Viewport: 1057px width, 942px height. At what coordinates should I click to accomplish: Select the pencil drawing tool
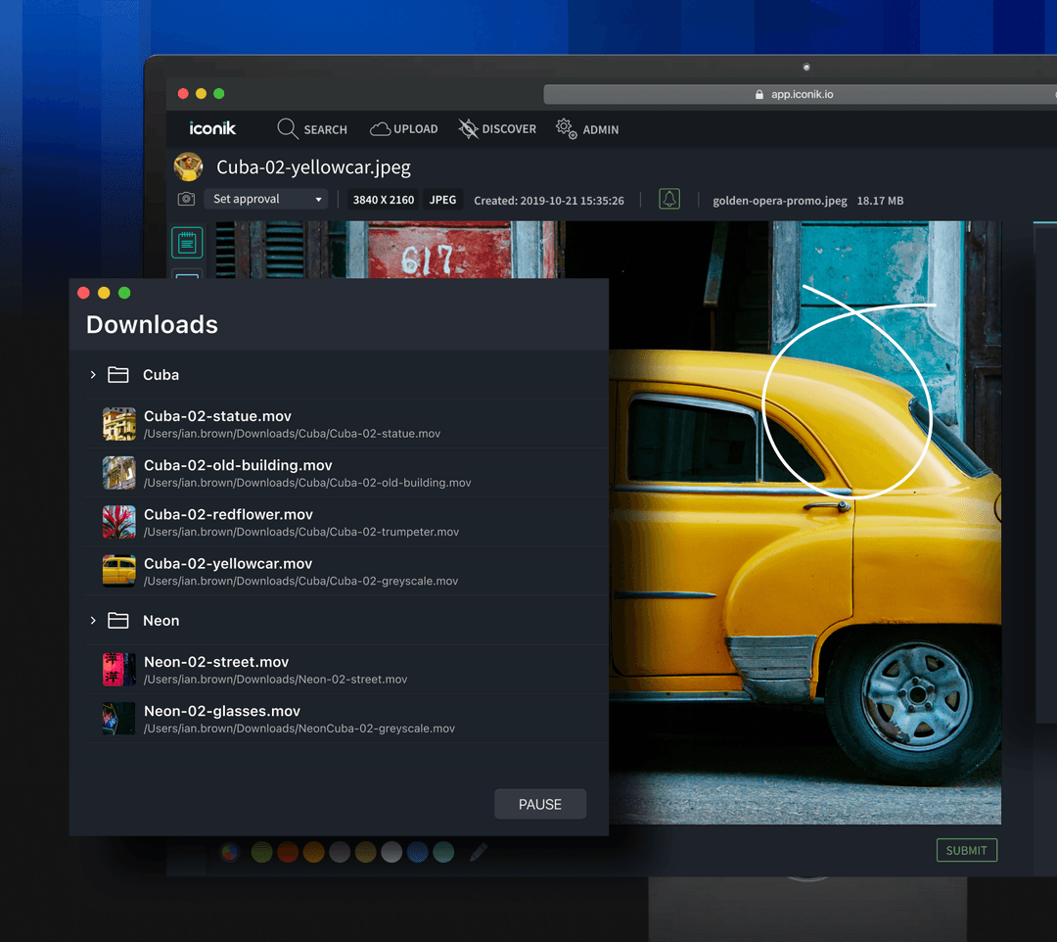pyautogui.click(x=479, y=852)
